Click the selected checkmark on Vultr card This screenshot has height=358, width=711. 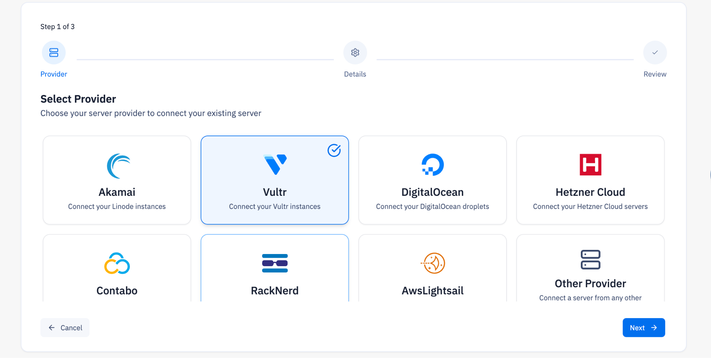[x=334, y=150]
